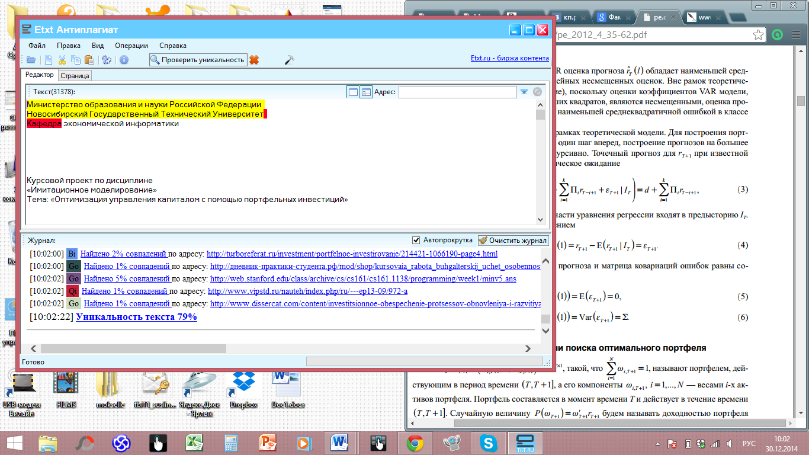Open the media player taskbar icon
Viewport: 809px width, 455px height.
tap(304, 442)
